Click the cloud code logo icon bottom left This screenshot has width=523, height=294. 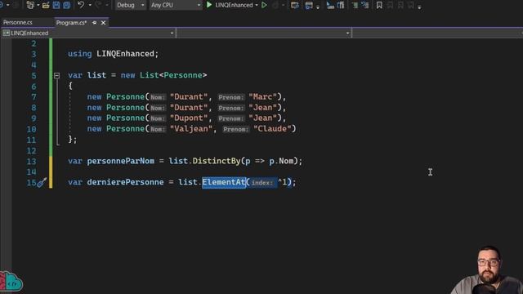(11, 282)
